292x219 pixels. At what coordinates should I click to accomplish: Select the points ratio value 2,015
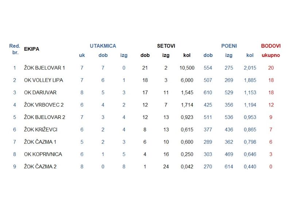[250, 68]
